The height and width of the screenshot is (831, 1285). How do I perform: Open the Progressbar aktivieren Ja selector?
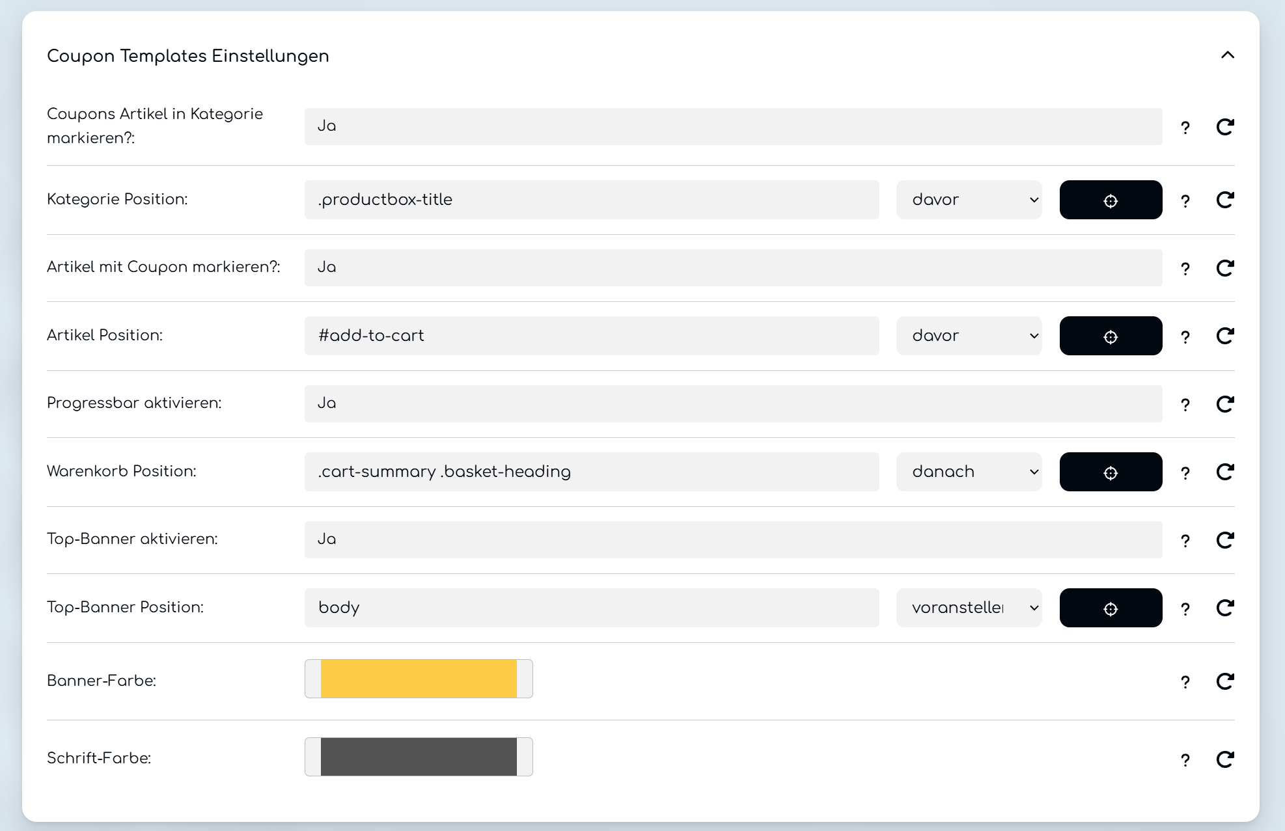(x=733, y=403)
